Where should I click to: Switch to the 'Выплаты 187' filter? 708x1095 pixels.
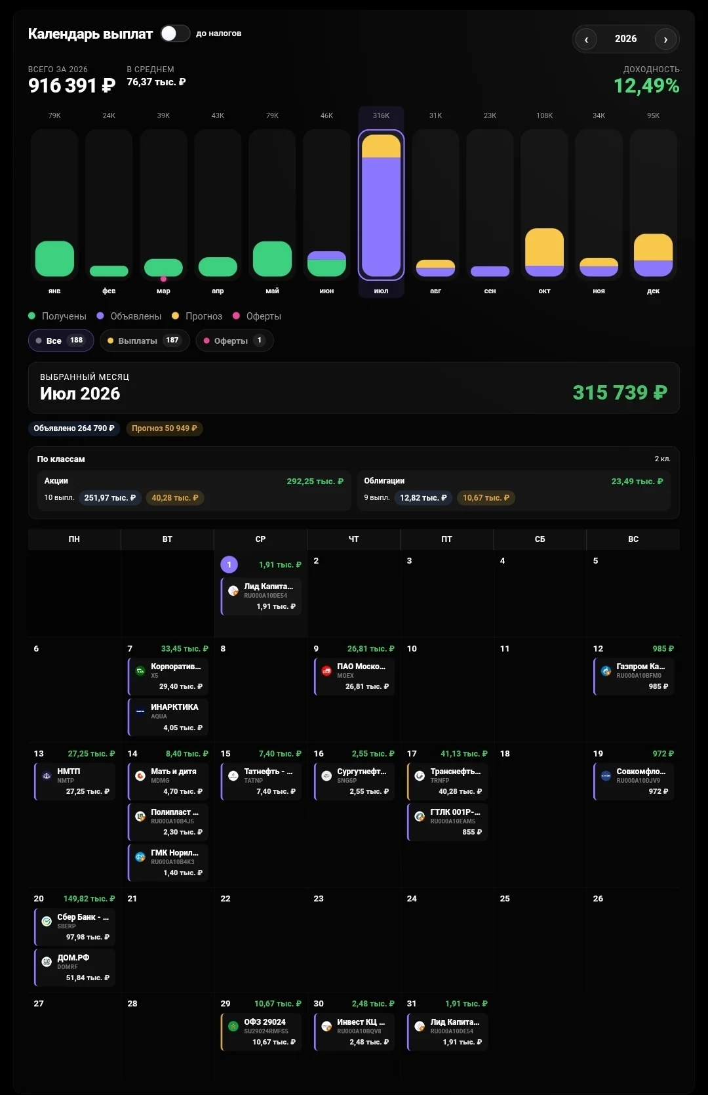pyautogui.click(x=144, y=341)
